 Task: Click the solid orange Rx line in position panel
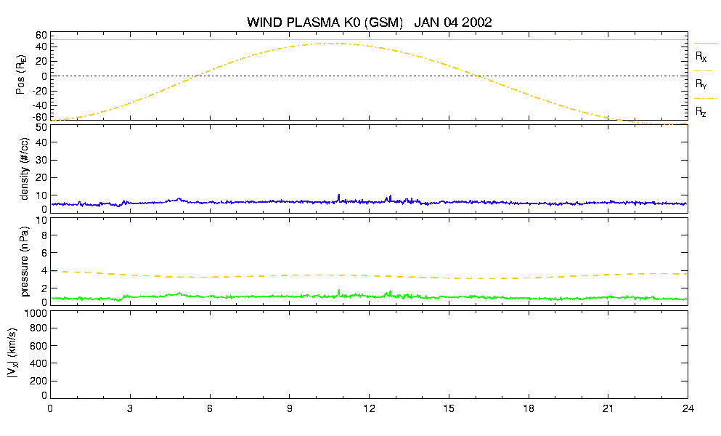(368, 39)
